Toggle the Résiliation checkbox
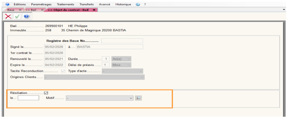This screenshot has width=300, height=121. click(x=46, y=93)
